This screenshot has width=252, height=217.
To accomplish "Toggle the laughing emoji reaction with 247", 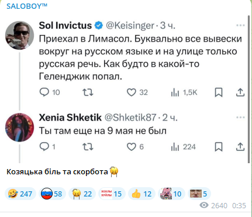I will coord(20,194).
